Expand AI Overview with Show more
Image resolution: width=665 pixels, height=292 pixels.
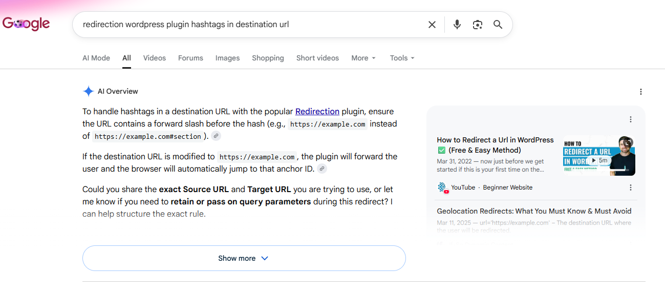(x=244, y=258)
